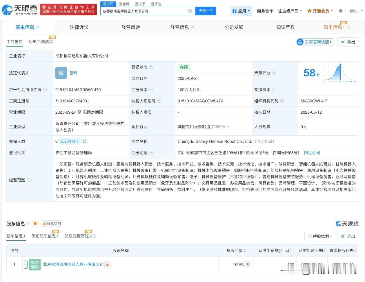Open the notification bell in top bar
Image resolution: width=365 pixels, height=282 pixels.
pyautogui.click(x=341, y=11)
